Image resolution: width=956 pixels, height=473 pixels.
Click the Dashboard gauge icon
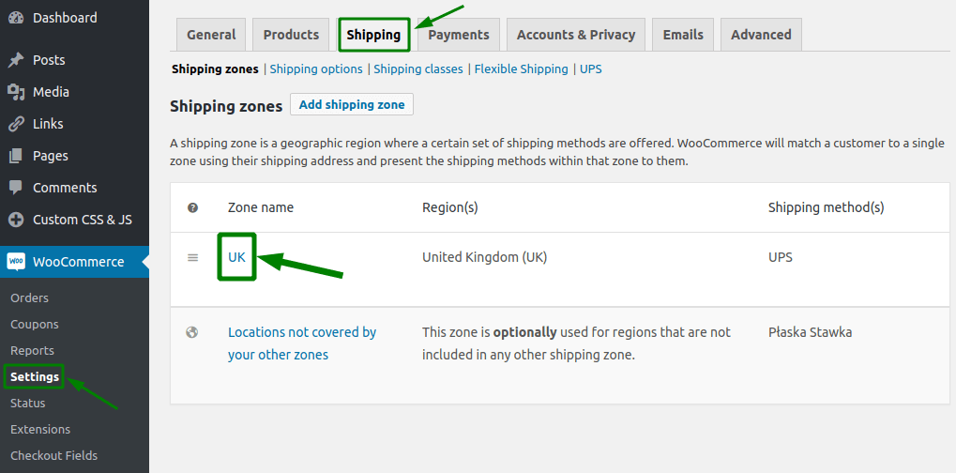[16, 18]
